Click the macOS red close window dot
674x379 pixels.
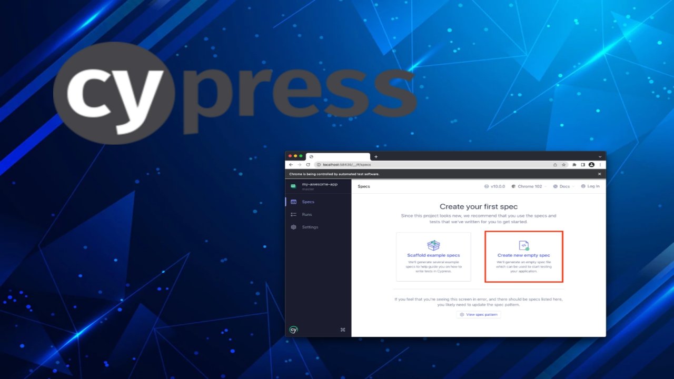pos(290,156)
